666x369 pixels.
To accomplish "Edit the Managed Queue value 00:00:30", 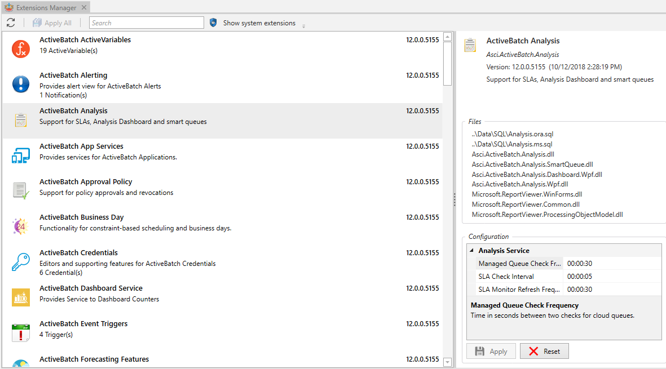I will coord(612,264).
